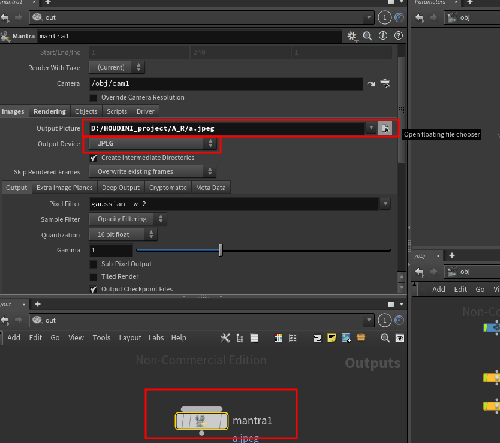Click the Gamma slider handle
This screenshot has height=443, width=500.
(221, 251)
